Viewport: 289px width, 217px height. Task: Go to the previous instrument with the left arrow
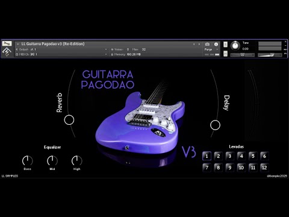point(194,44)
